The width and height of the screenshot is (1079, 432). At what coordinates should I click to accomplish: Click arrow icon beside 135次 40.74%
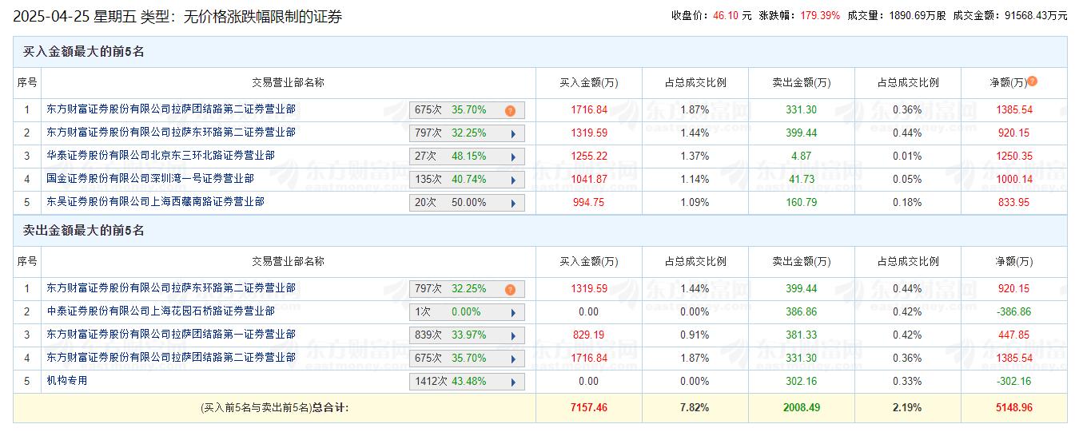(512, 180)
